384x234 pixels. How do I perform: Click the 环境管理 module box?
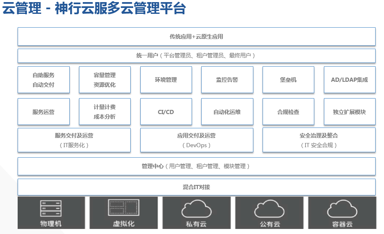(x=166, y=80)
